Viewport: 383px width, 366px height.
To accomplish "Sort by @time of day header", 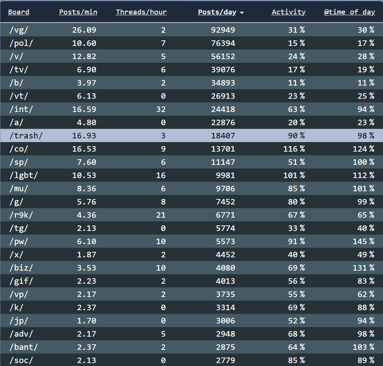I will click(x=349, y=12).
